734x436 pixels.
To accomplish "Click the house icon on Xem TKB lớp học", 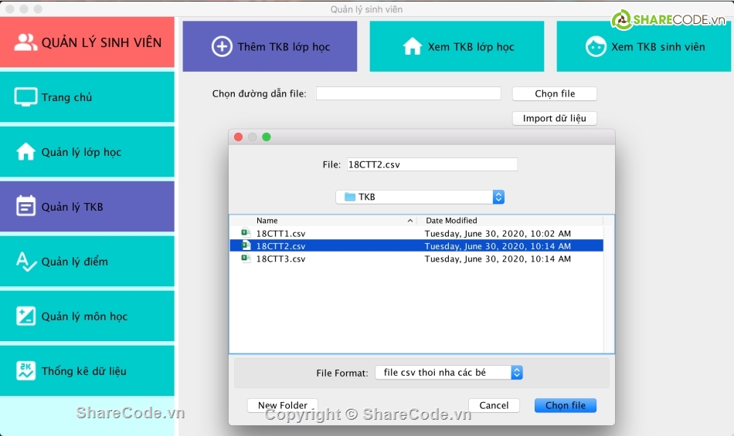I will tap(413, 47).
